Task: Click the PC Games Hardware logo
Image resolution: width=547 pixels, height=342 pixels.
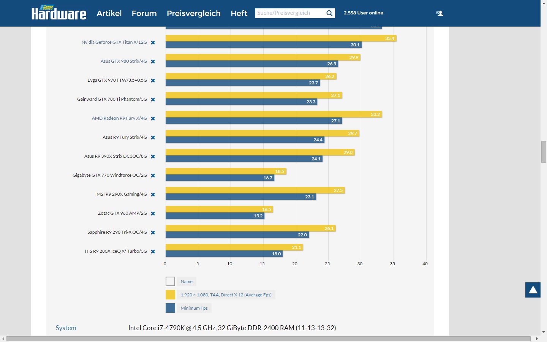Action: [x=59, y=13]
